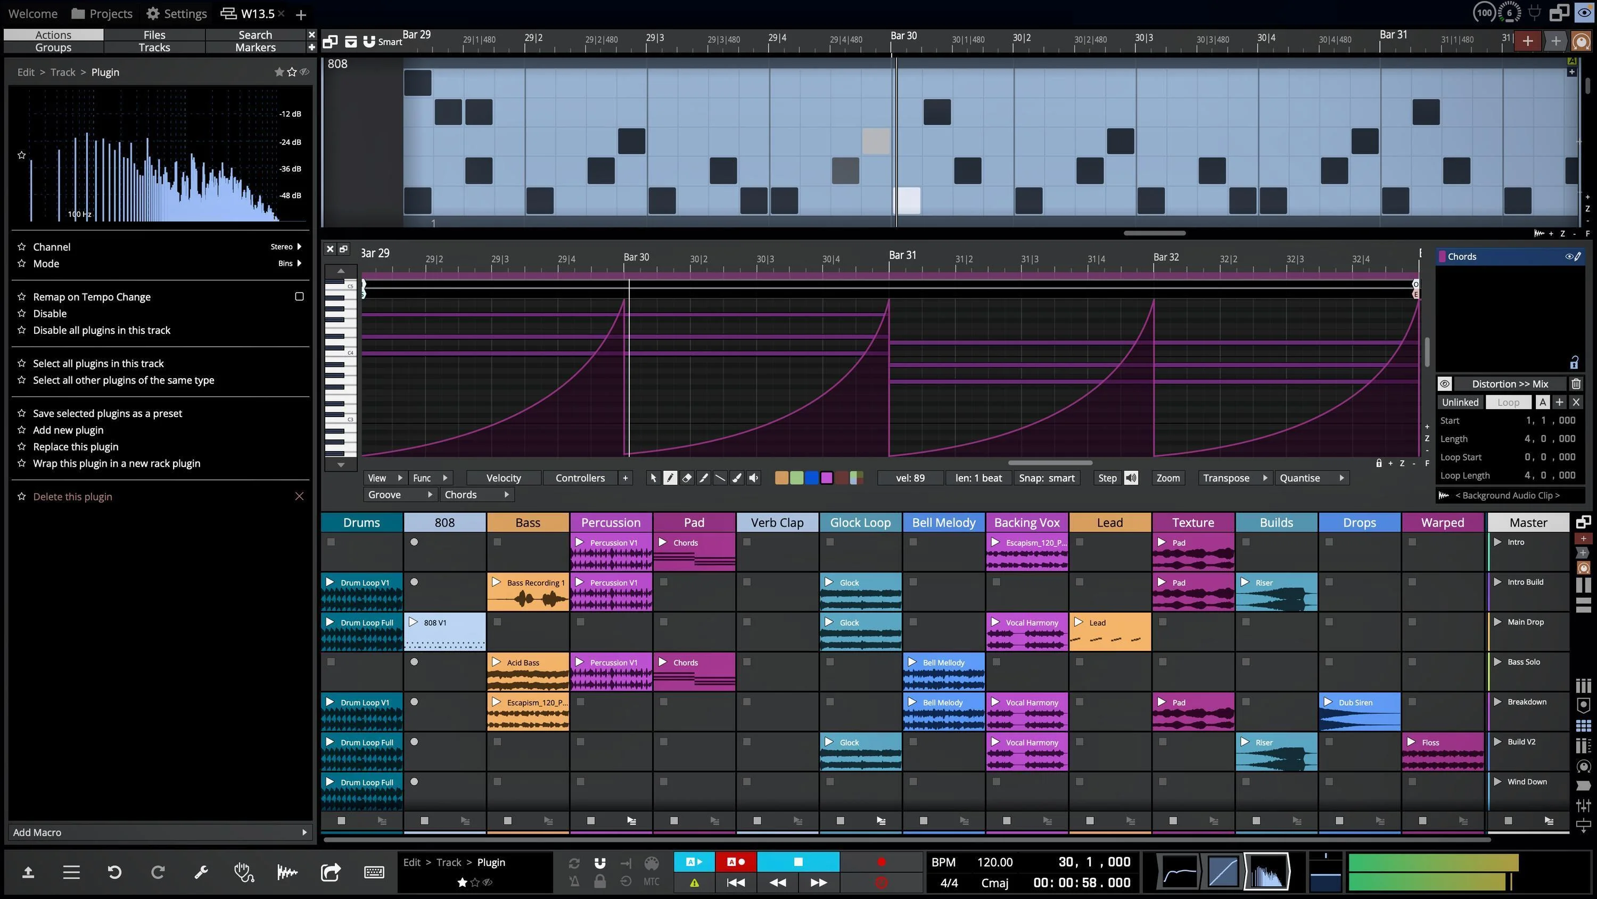Viewport: 1597px width, 899px height.
Task: Click the BPM 120.00 tempo field
Action: (x=994, y=862)
